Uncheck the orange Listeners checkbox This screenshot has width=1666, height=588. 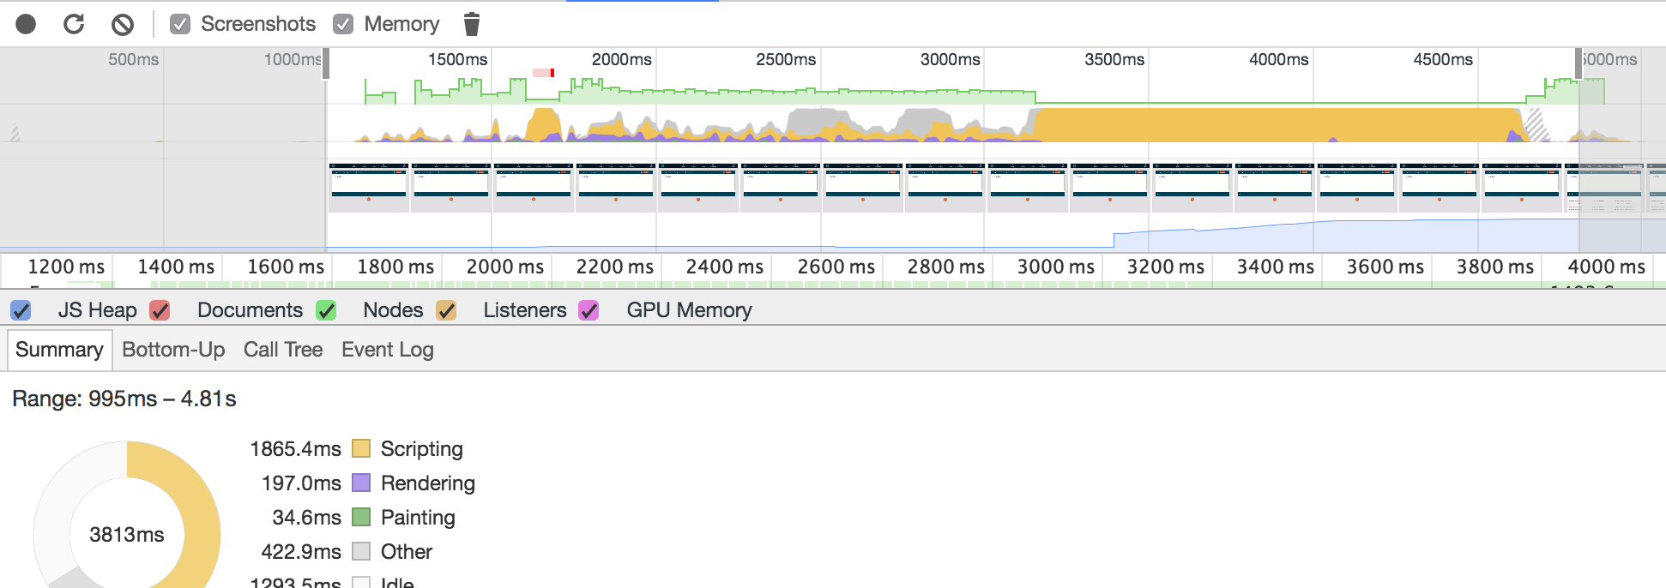pos(446,310)
